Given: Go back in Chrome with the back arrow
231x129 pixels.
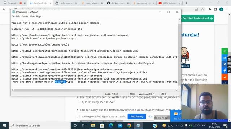Looking at the screenshot, I should [4, 9].
